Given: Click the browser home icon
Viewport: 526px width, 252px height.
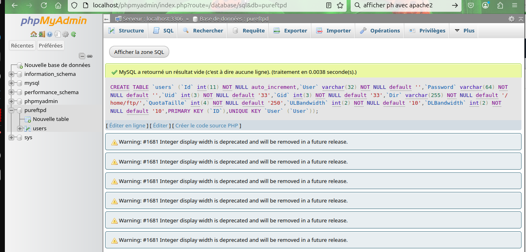Looking at the screenshot, I should click(x=58, y=6).
